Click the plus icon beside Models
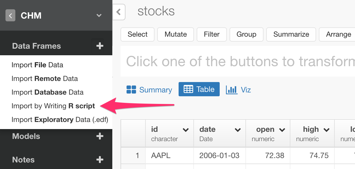This screenshot has width=355, height=169. (100, 136)
